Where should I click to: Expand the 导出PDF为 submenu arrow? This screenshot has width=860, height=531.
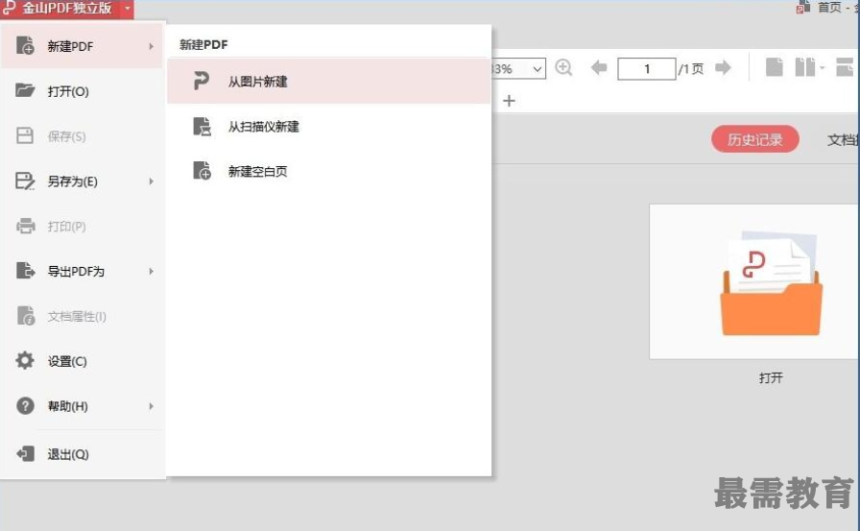coord(152,271)
